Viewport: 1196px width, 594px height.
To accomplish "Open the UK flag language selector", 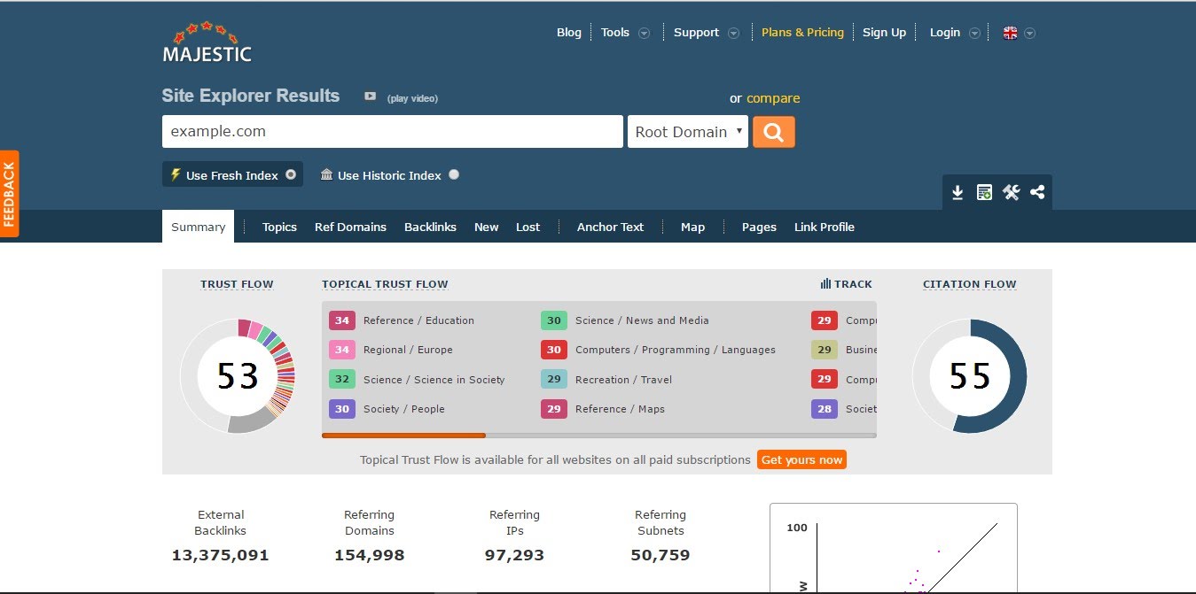I will point(1010,32).
